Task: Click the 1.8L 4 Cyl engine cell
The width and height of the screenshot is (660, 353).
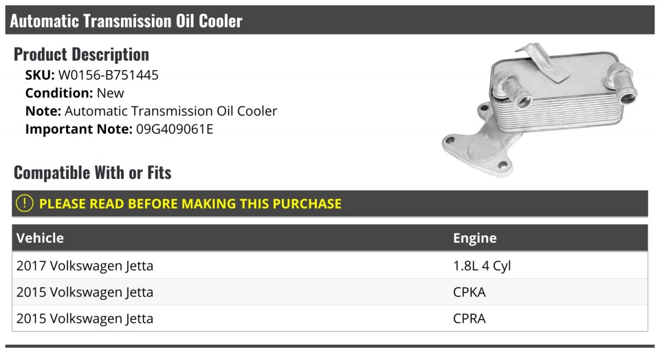Action: click(x=482, y=266)
